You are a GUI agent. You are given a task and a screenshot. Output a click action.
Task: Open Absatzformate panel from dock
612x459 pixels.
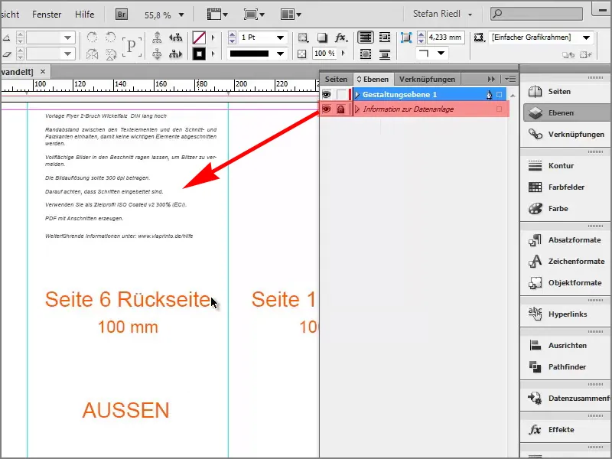click(x=565, y=240)
